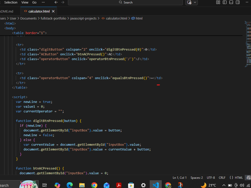Switch to the README.md tab

(x=7, y=11)
